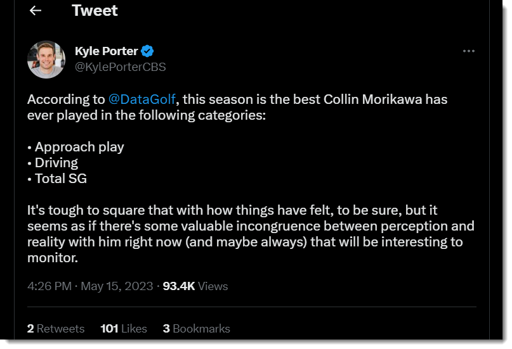Open Kyle Porter's profile picture
Screen dimensions: 512x349
click(46, 60)
